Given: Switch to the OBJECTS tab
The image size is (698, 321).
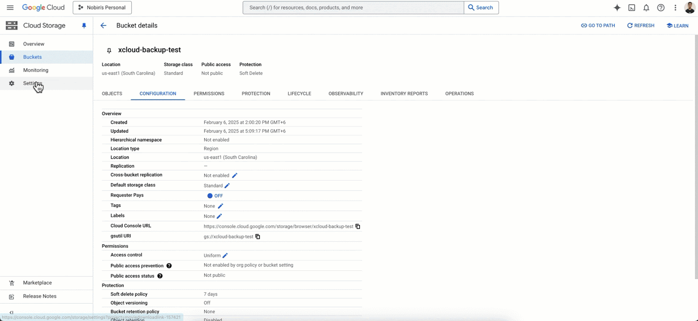Looking at the screenshot, I should coord(112,93).
